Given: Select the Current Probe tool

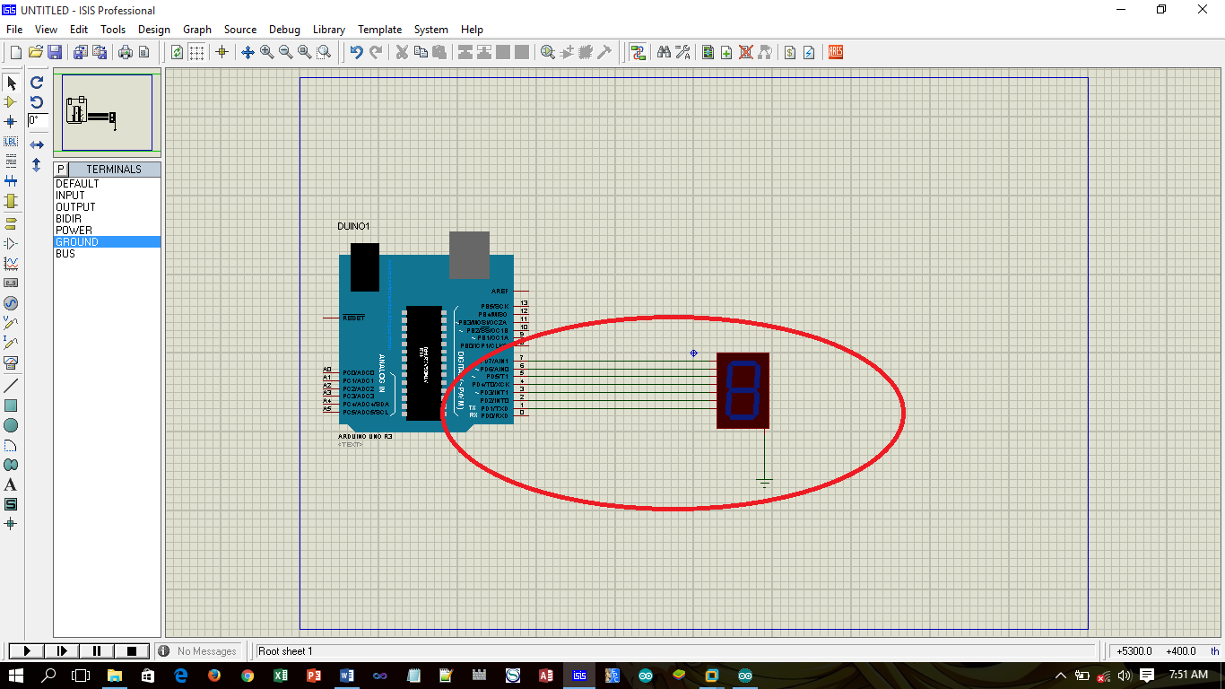Looking at the screenshot, I should (11, 342).
